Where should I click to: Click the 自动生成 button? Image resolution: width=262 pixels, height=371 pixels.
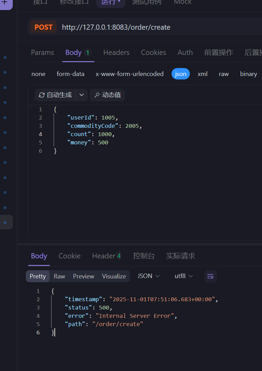(x=55, y=95)
